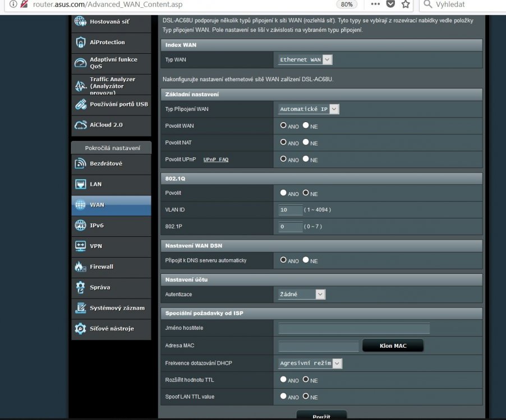This screenshot has width=506, height=420.
Task: Click Adresa MAC input field
Action: 319,346
